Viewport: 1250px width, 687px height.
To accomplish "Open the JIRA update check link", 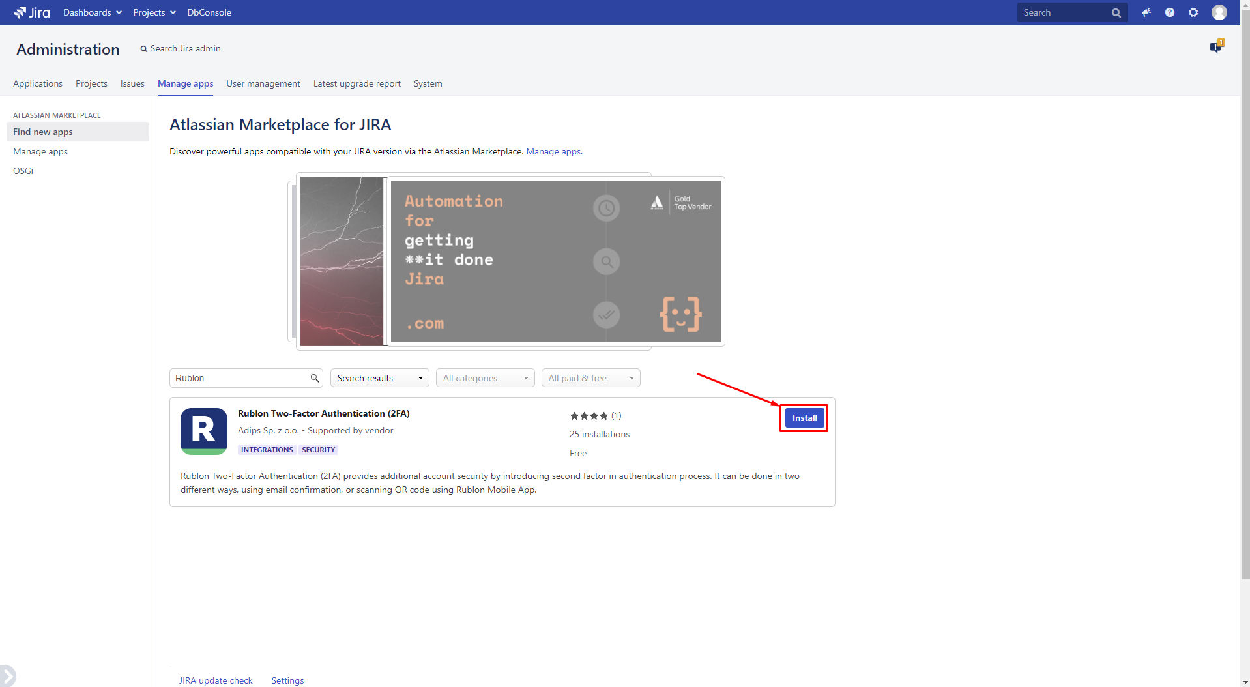I will click(x=216, y=680).
